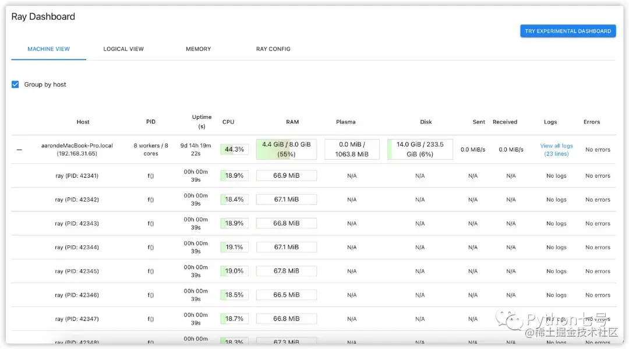Click the 67.8 MiB RAM cell
Screen dimensions: 629x349
[287, 271]
